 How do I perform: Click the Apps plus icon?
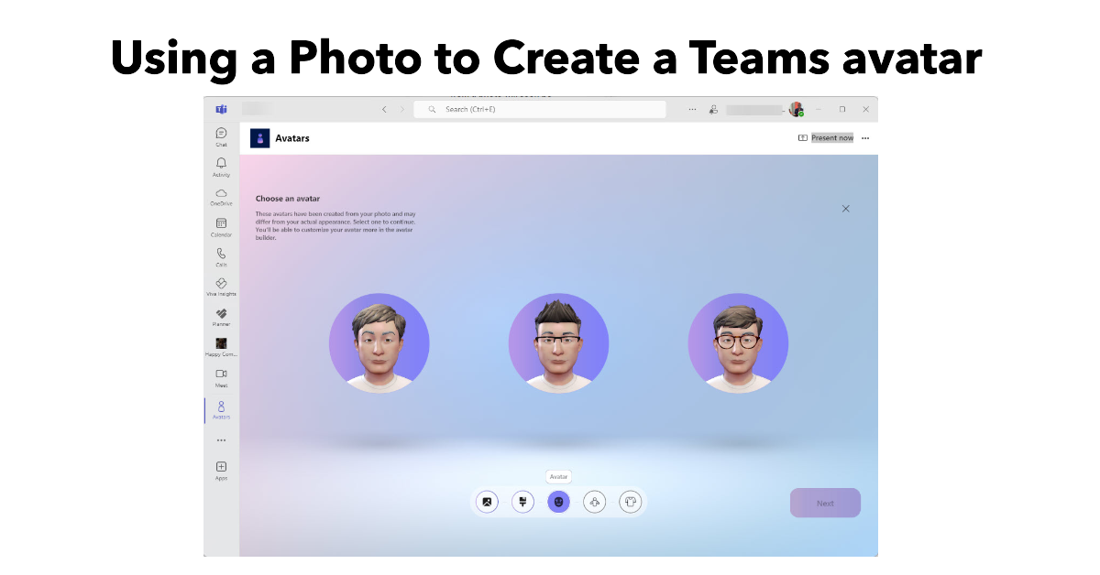coord(221,468)
